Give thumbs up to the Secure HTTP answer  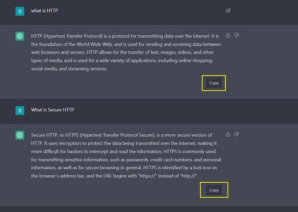[x=228, y=135]
